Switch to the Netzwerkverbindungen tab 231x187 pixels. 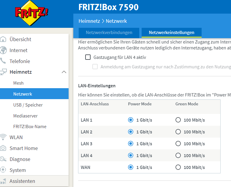(109, 33)
